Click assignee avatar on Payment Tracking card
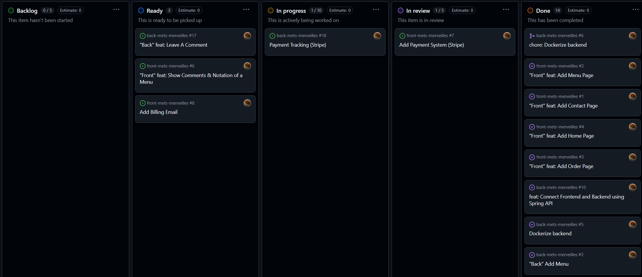The width and height of the screenshot is (642, 277). click(377, 36)
